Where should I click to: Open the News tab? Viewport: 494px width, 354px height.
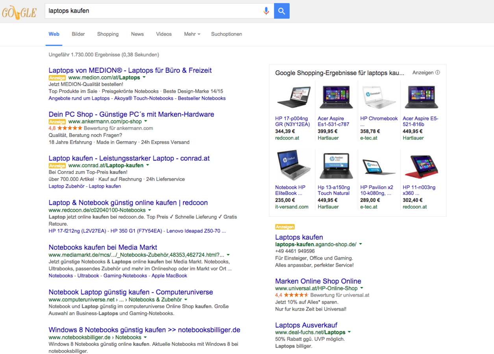tap(137, 34)
